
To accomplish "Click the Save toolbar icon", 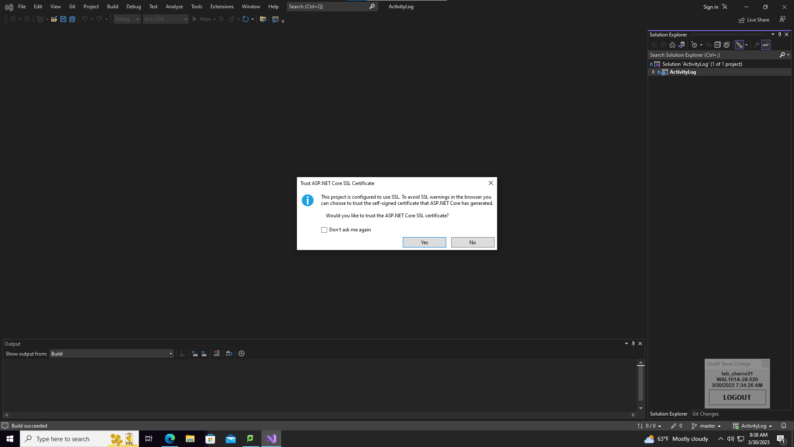I will click(63, 19).
